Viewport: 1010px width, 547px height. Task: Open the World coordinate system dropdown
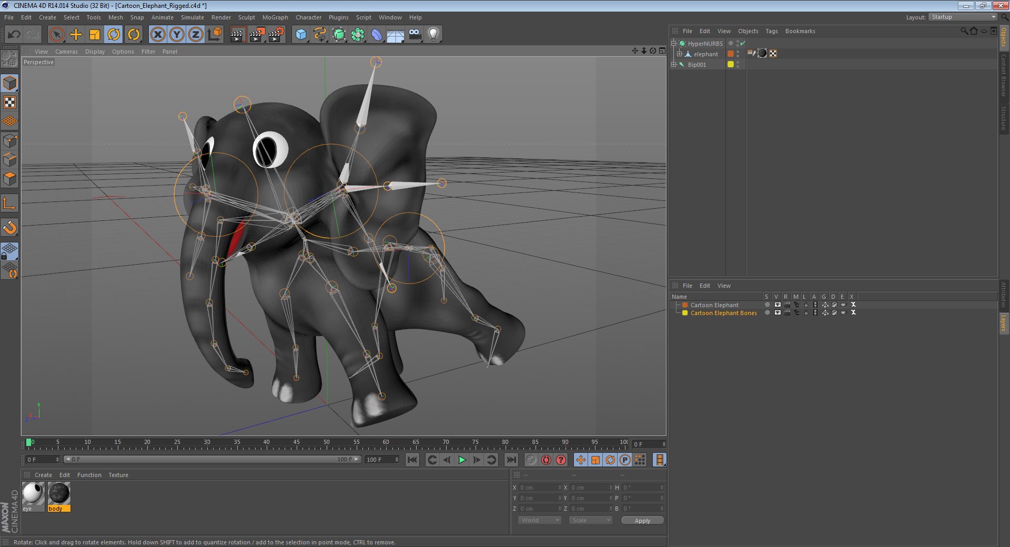coord(540,520)
